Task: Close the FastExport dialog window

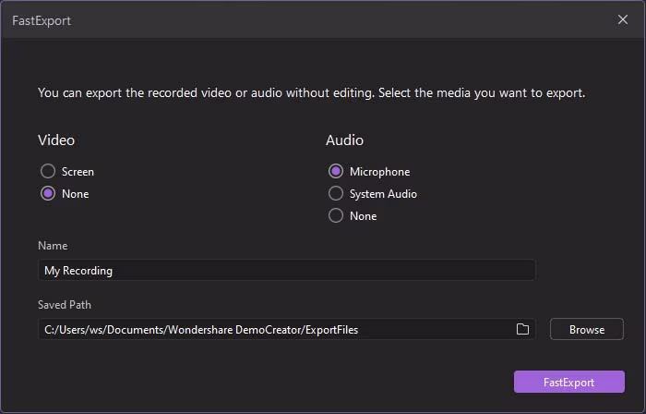Action: 623,18
